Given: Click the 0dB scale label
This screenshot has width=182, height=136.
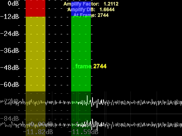Looking at the screenshot, I should 13,3.
